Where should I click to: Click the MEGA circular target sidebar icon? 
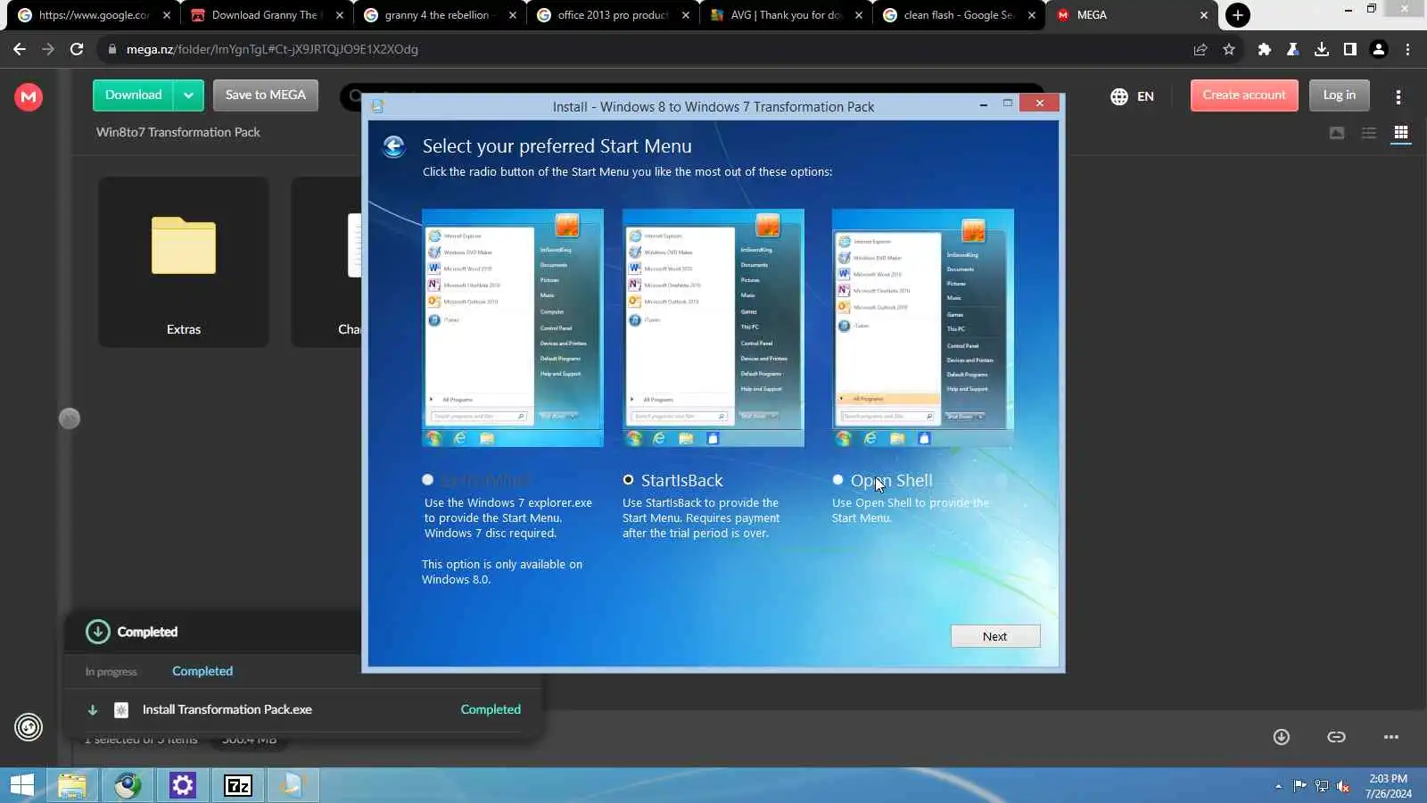[x=29, y=727]
